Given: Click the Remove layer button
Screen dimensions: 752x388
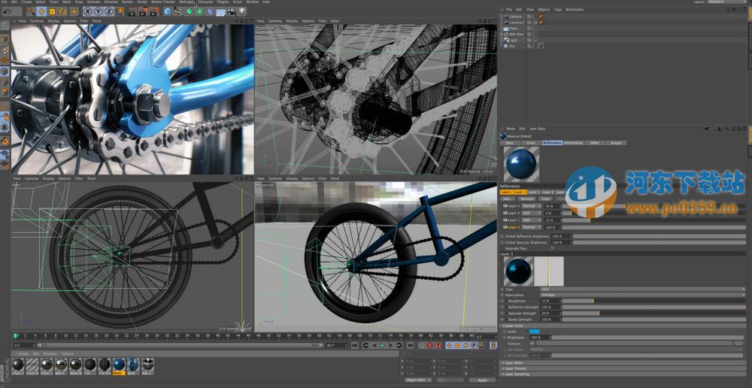Looking at the screenshot, I should coord(527,199).
